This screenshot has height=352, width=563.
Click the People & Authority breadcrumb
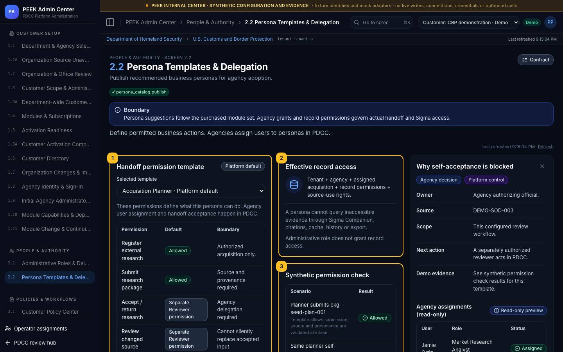click(x=210, y=22)
